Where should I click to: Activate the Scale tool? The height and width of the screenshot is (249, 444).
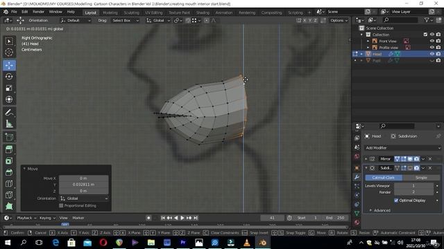(9, 88)
